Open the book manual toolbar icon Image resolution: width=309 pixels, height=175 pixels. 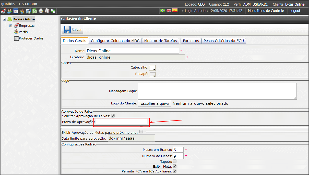pyautogui.click(x=47, y=11)
